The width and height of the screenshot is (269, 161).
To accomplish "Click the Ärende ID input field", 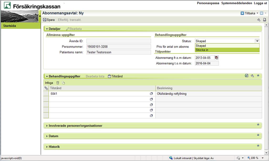I will click(x=119, y=41).
